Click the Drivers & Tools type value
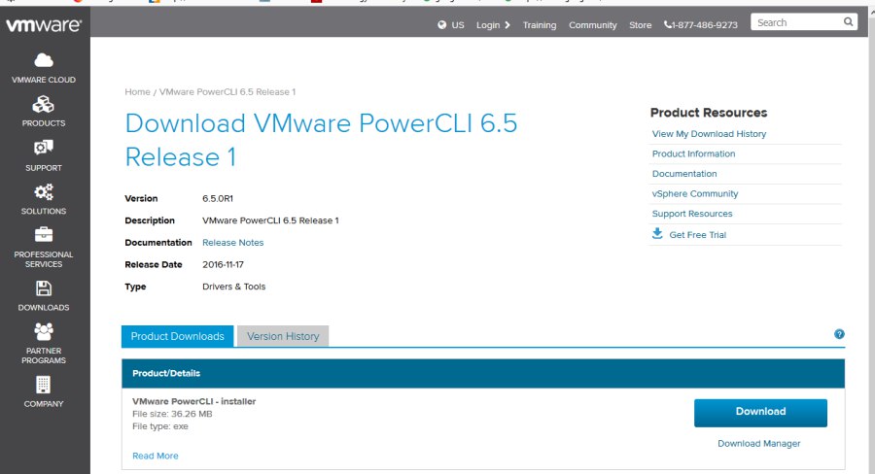The image size is (875, 474). (233, 287)
